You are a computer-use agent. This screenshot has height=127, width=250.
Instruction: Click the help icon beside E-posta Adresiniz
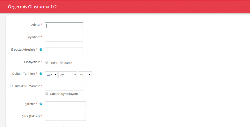[x=41, y=49]
